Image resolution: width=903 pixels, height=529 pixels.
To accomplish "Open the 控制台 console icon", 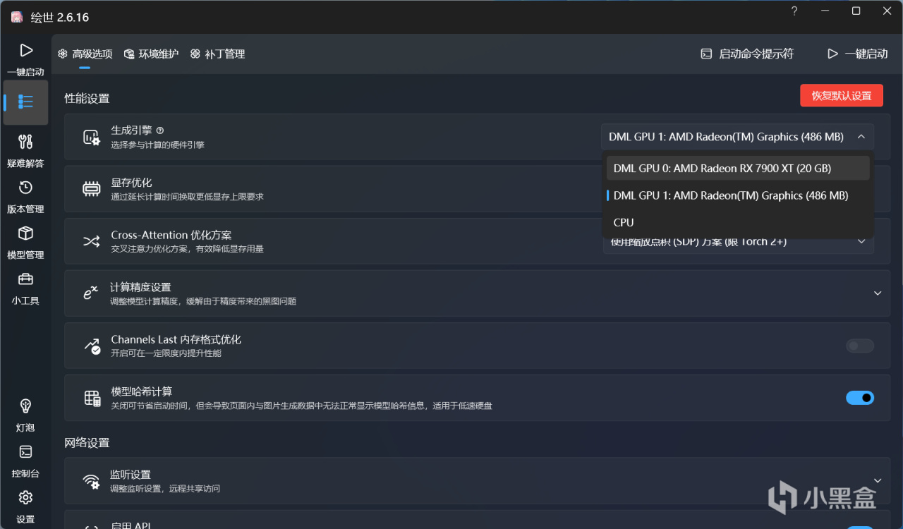I will click(25, 452).
